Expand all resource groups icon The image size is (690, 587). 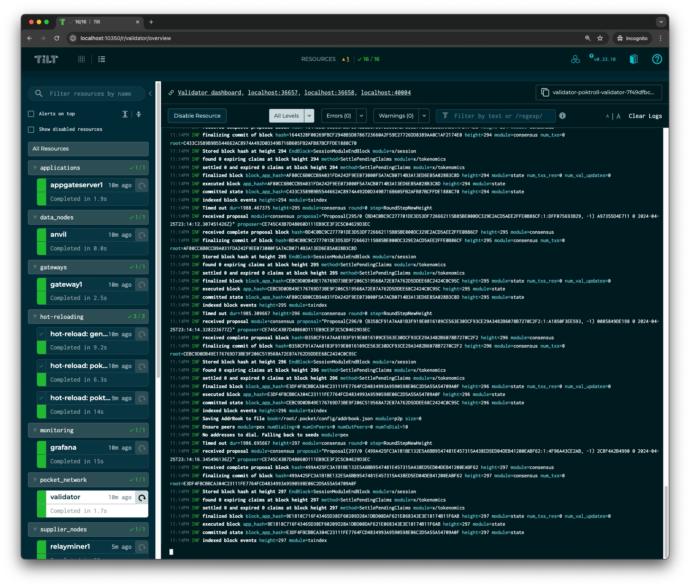[125, 114]
